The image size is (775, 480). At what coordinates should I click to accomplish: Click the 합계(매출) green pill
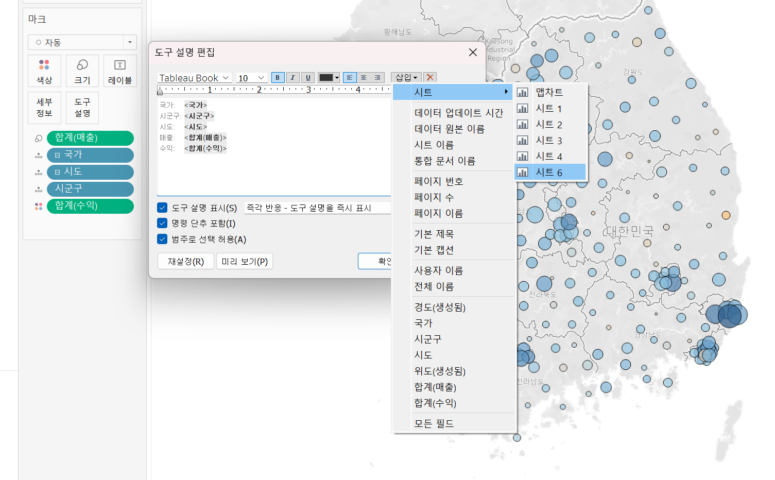pyautogui.click(x=90, y=138)
